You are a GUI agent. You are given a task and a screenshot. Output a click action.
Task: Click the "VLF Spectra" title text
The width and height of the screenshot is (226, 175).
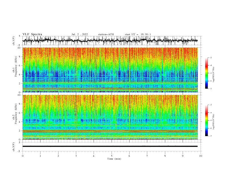point(32,34)
